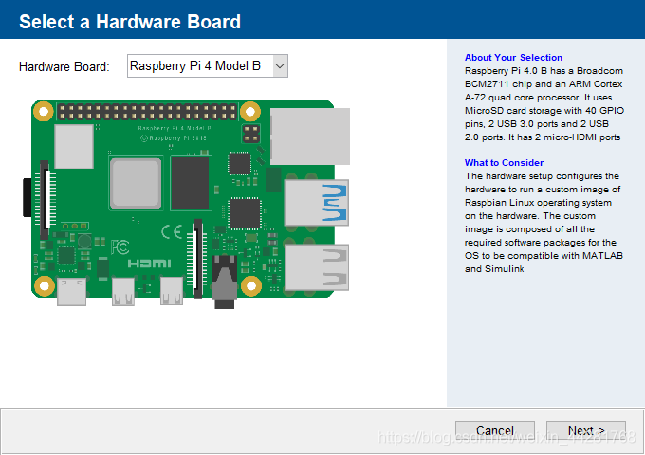Open the Hardware Board dropdown arrow
Image resolution: width=645 pixels, height=455 pixels.
(280, 65)
